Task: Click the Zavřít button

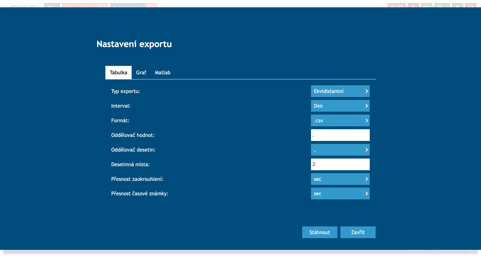Action: coord(358,232)
